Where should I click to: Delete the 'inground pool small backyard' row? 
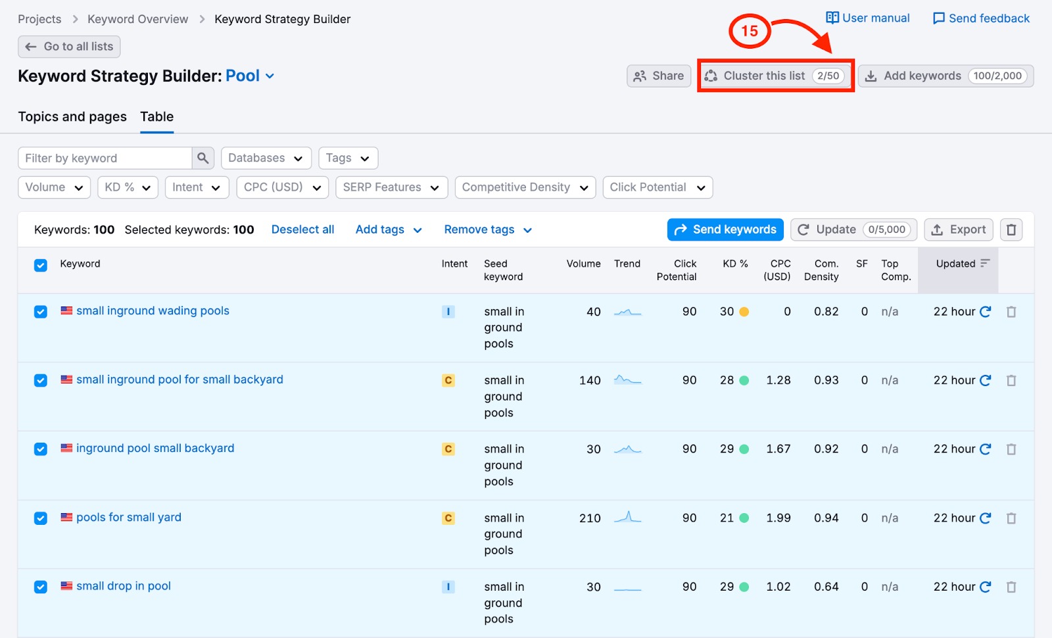[x=1011, y=449]
